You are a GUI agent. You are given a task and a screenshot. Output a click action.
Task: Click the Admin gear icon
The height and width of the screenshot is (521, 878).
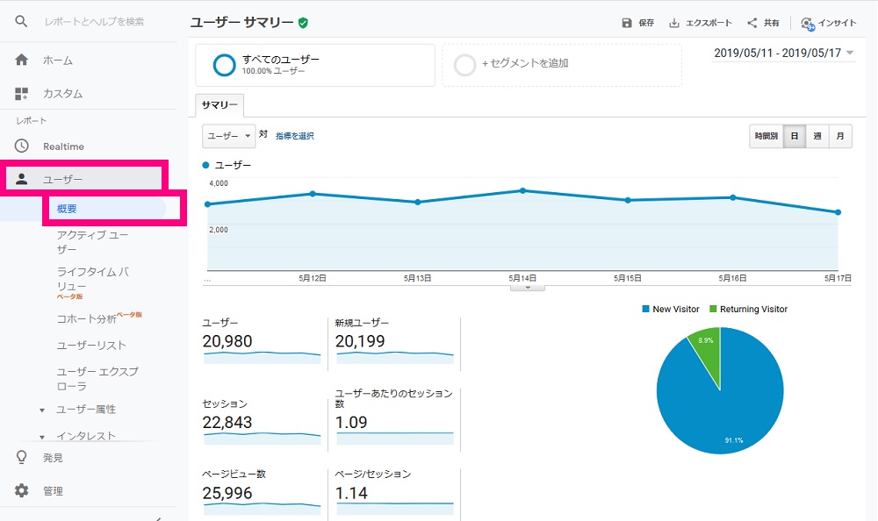coord(21,491)
